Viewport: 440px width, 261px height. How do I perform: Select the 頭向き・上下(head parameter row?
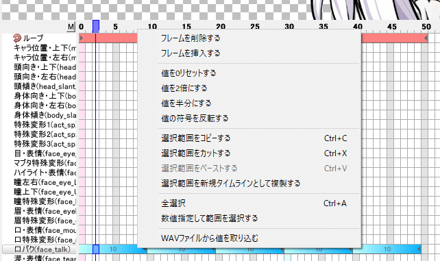coord(45,67)
